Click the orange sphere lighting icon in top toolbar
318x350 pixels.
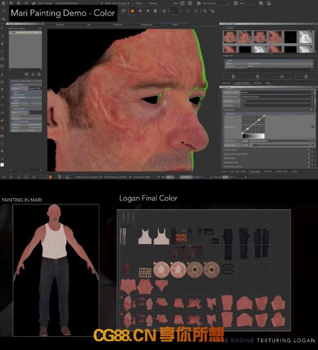[132, 11]
